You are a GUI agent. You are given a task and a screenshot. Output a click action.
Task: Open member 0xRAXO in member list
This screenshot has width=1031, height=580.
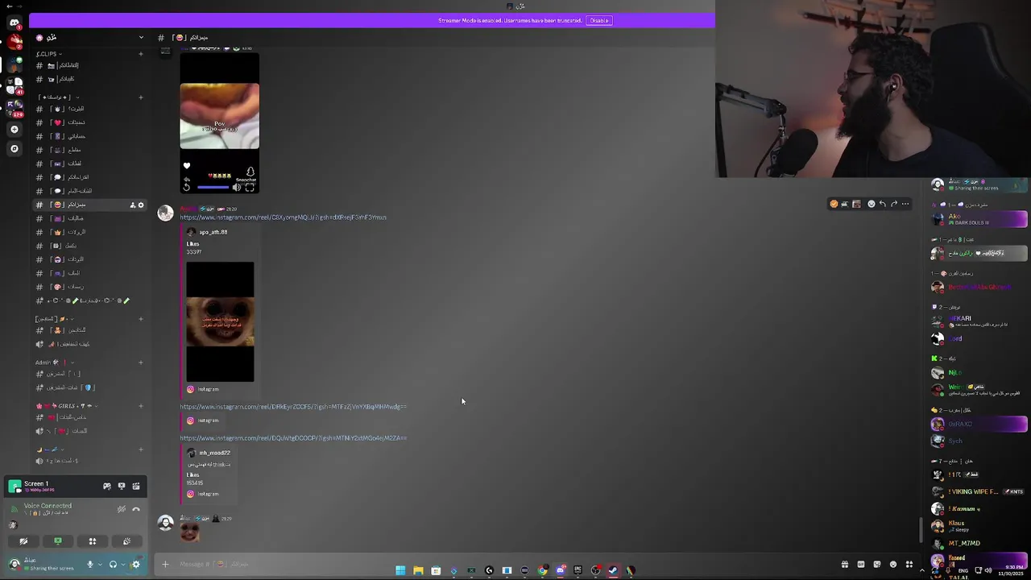(979, 424)
